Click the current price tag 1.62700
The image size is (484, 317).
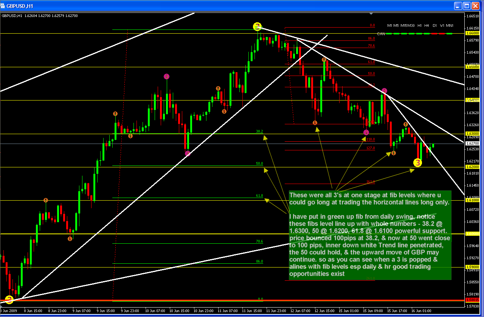coord(473,144)
